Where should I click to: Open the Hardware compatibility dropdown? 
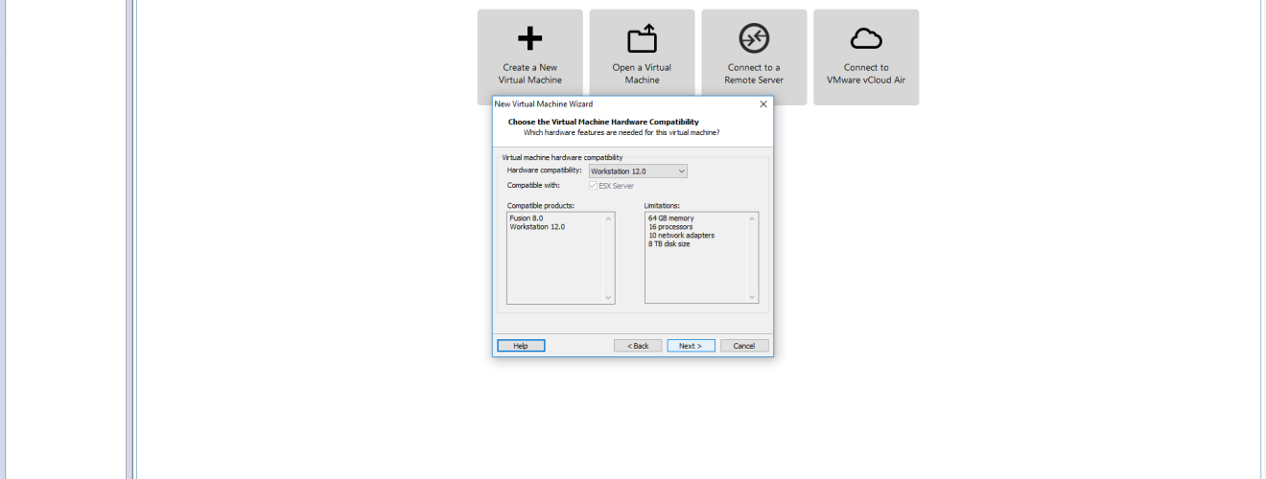(x=638, y=171)
